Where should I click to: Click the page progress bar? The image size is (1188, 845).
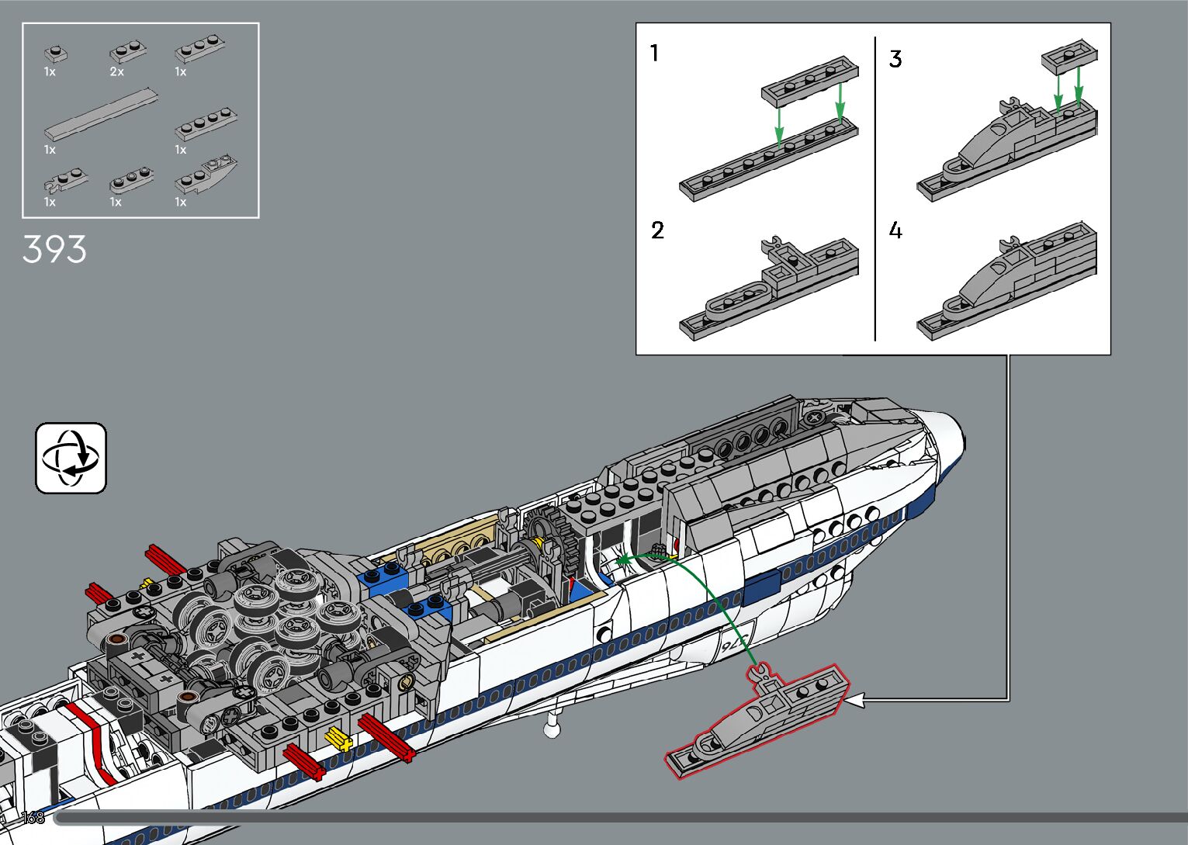621,818
